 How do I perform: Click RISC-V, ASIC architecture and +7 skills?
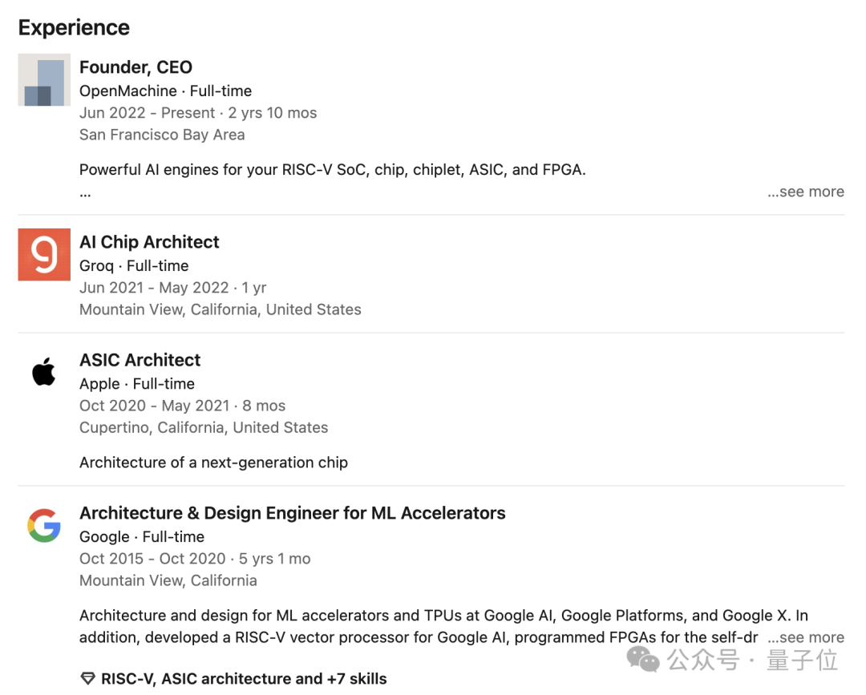(x=244, y=679)
